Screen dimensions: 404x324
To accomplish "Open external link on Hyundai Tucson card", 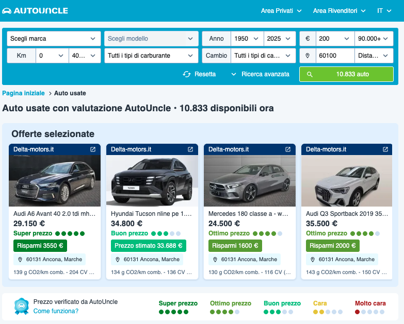I will pos(190,149).
